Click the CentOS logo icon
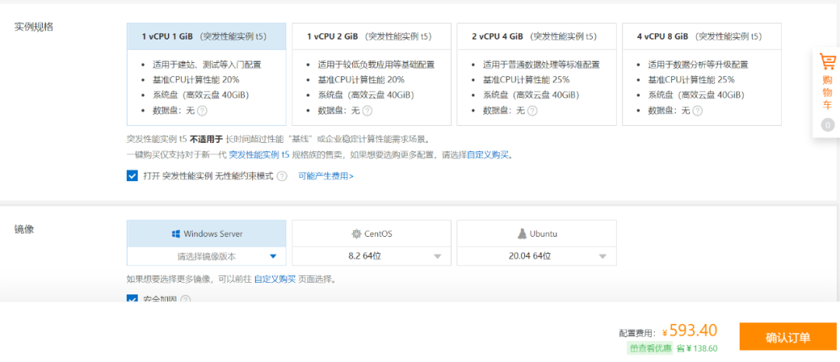The width and height of the screenshot is (840, 362). 357,234
